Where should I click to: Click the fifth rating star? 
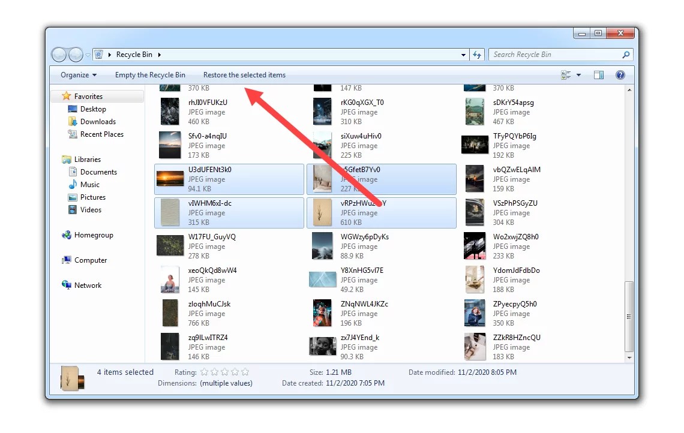coord(244,372)
